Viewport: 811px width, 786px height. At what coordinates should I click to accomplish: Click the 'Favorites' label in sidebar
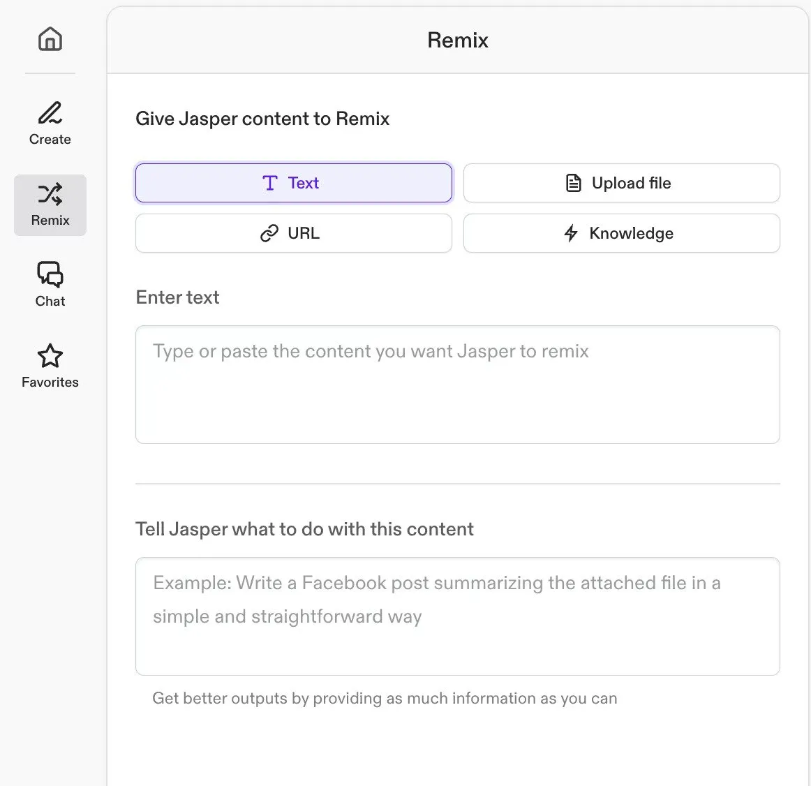pyautogui.click(x=50, y=383)
